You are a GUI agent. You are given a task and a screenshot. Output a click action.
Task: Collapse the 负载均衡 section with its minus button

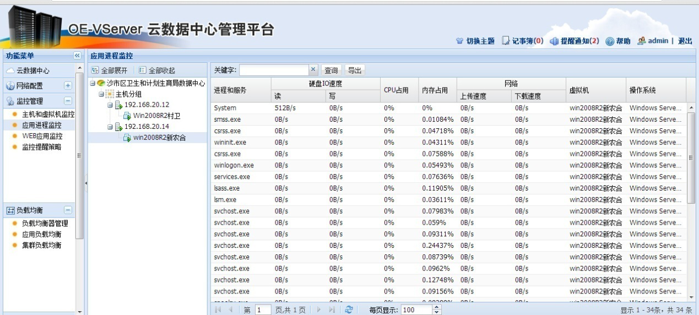point(68,210)
